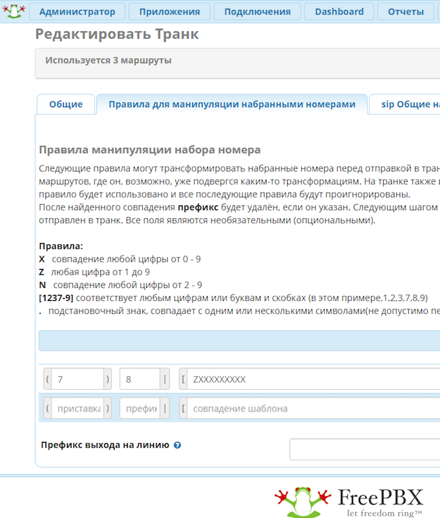Click the FreePBX frog icon in top bar
This screenshot has height=518, width=440.
(x=14, y=11)
